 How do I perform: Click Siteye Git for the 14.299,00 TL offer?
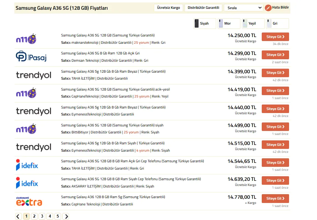pos(275,55)
